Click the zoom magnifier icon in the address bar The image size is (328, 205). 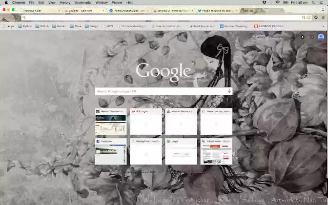coord(303,17)
